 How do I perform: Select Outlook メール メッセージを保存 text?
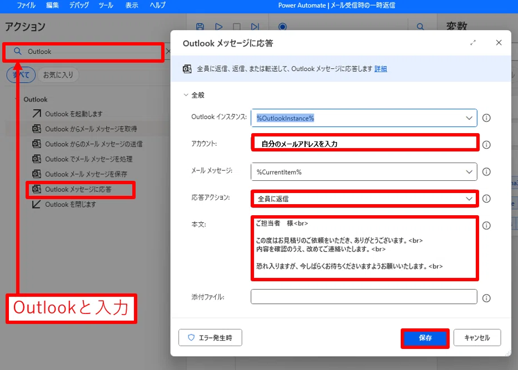(x=86, y=174)
